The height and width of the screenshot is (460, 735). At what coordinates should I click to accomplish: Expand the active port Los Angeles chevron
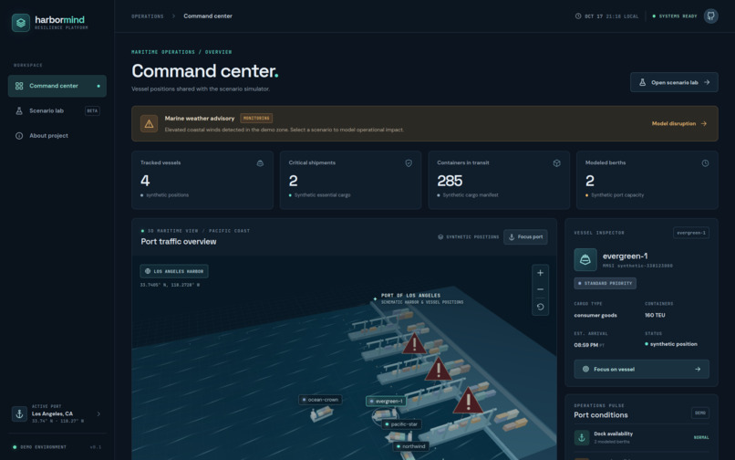click(98, 414)
